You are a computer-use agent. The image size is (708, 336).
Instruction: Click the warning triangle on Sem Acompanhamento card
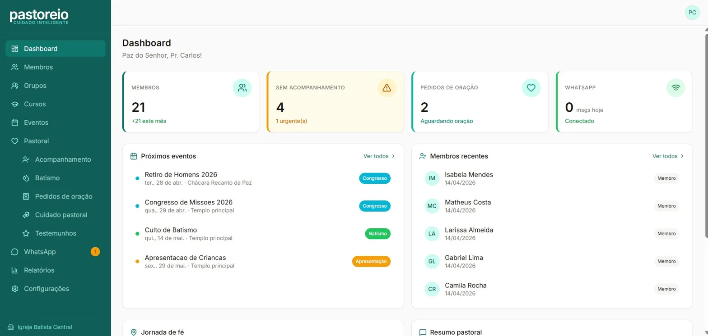[387, 88]
